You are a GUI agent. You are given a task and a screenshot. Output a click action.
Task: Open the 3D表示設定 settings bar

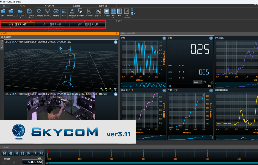(x=59, y=37)
